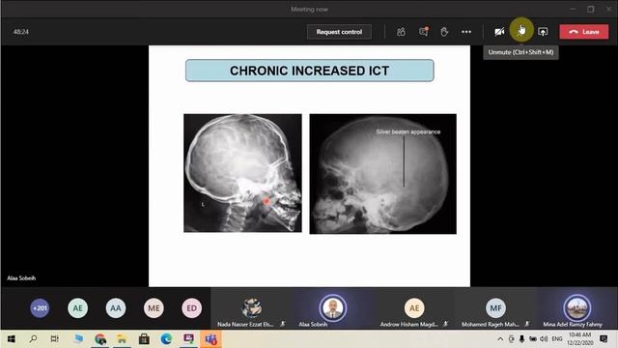Unmute the microphone
This screenshot has width=618, height=348.
[x=521, y=30]
